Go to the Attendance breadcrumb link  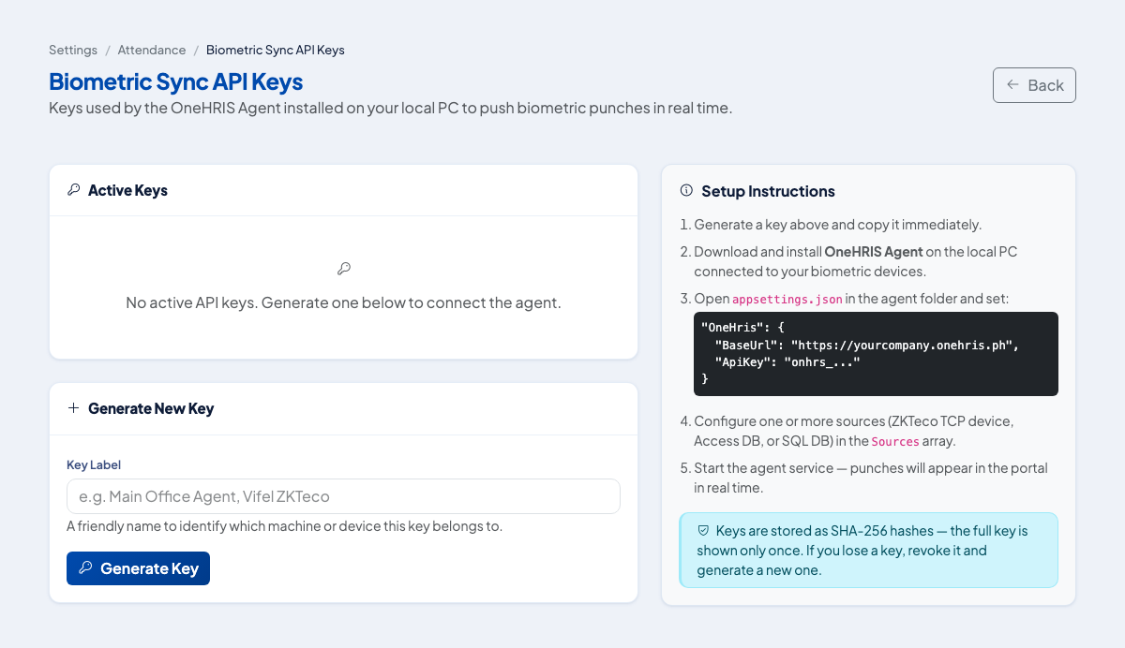coord(152,50)
